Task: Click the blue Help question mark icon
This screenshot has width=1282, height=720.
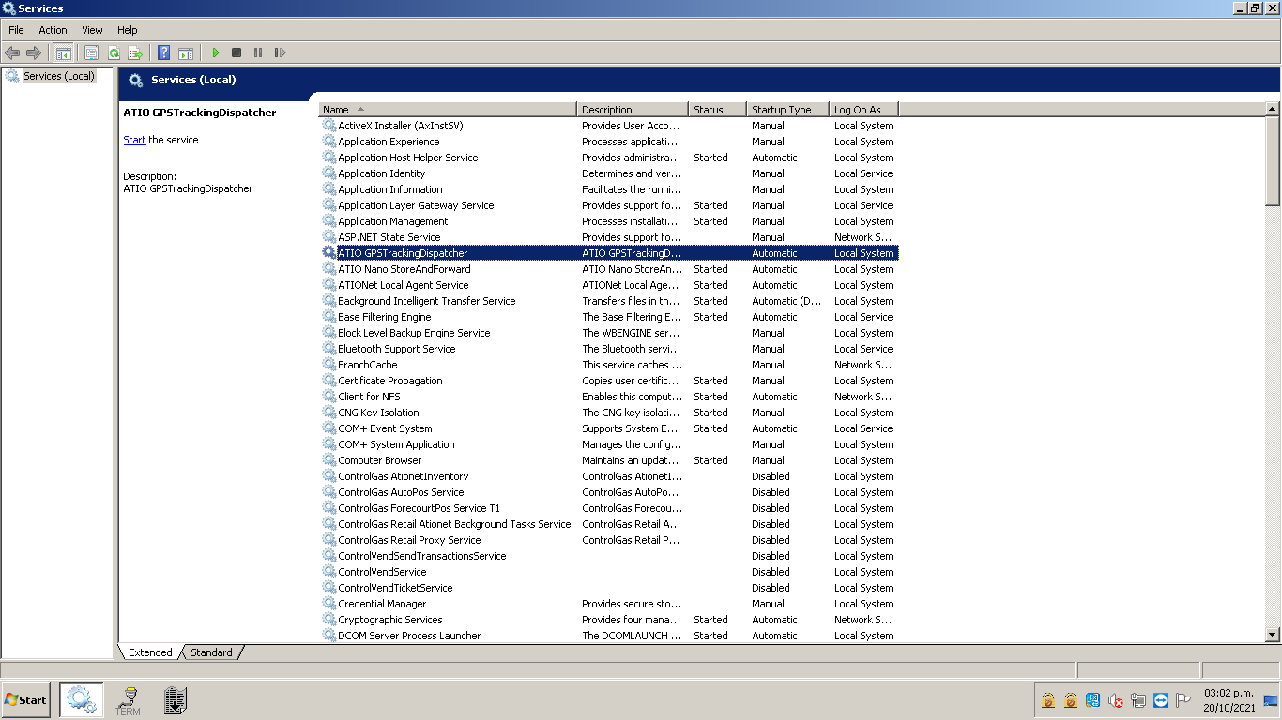Action: [163, 52]
